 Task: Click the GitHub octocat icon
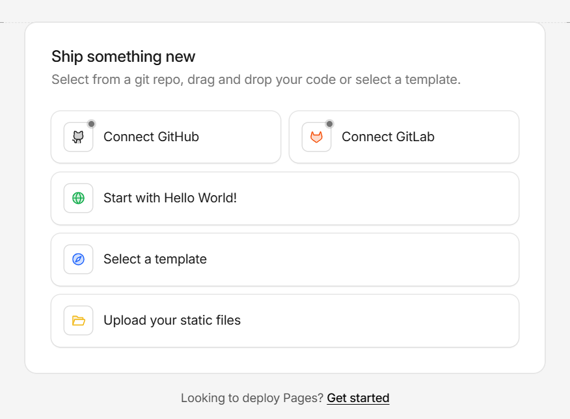77,137
